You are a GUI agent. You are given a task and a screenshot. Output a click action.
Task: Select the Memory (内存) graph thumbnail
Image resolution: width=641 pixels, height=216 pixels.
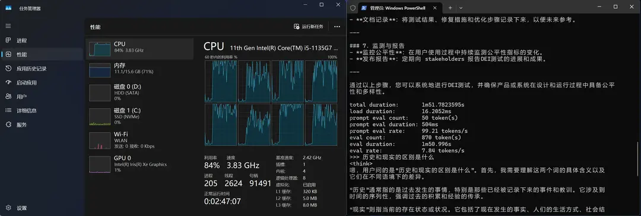(x=100, y=70)
